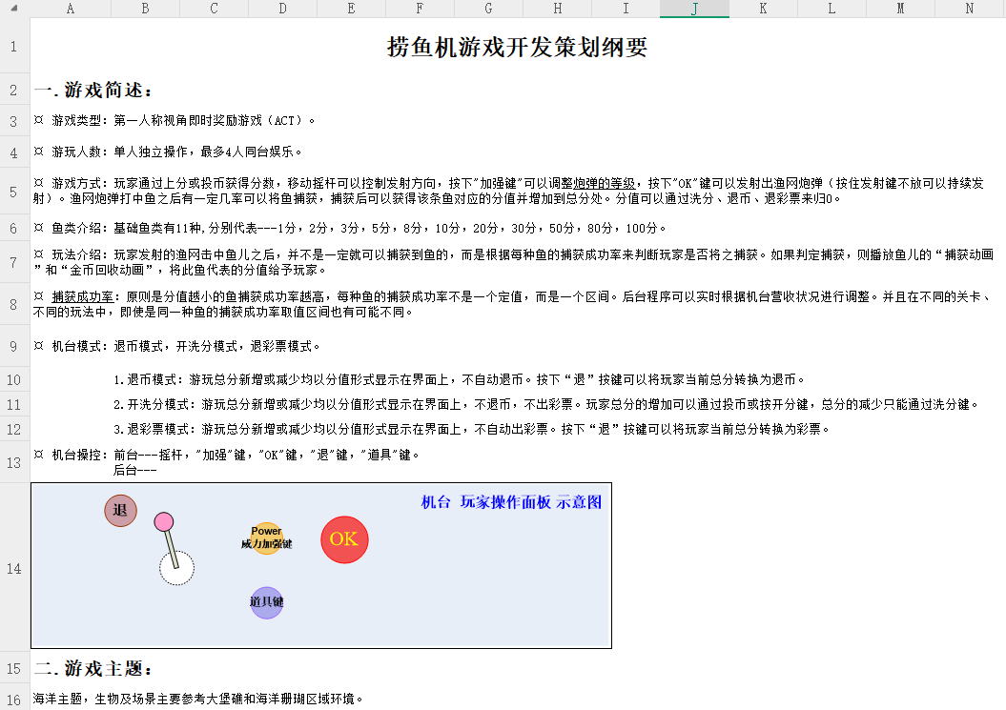Select column A header
Screen dimensions: 1006x710
(71, 9)
